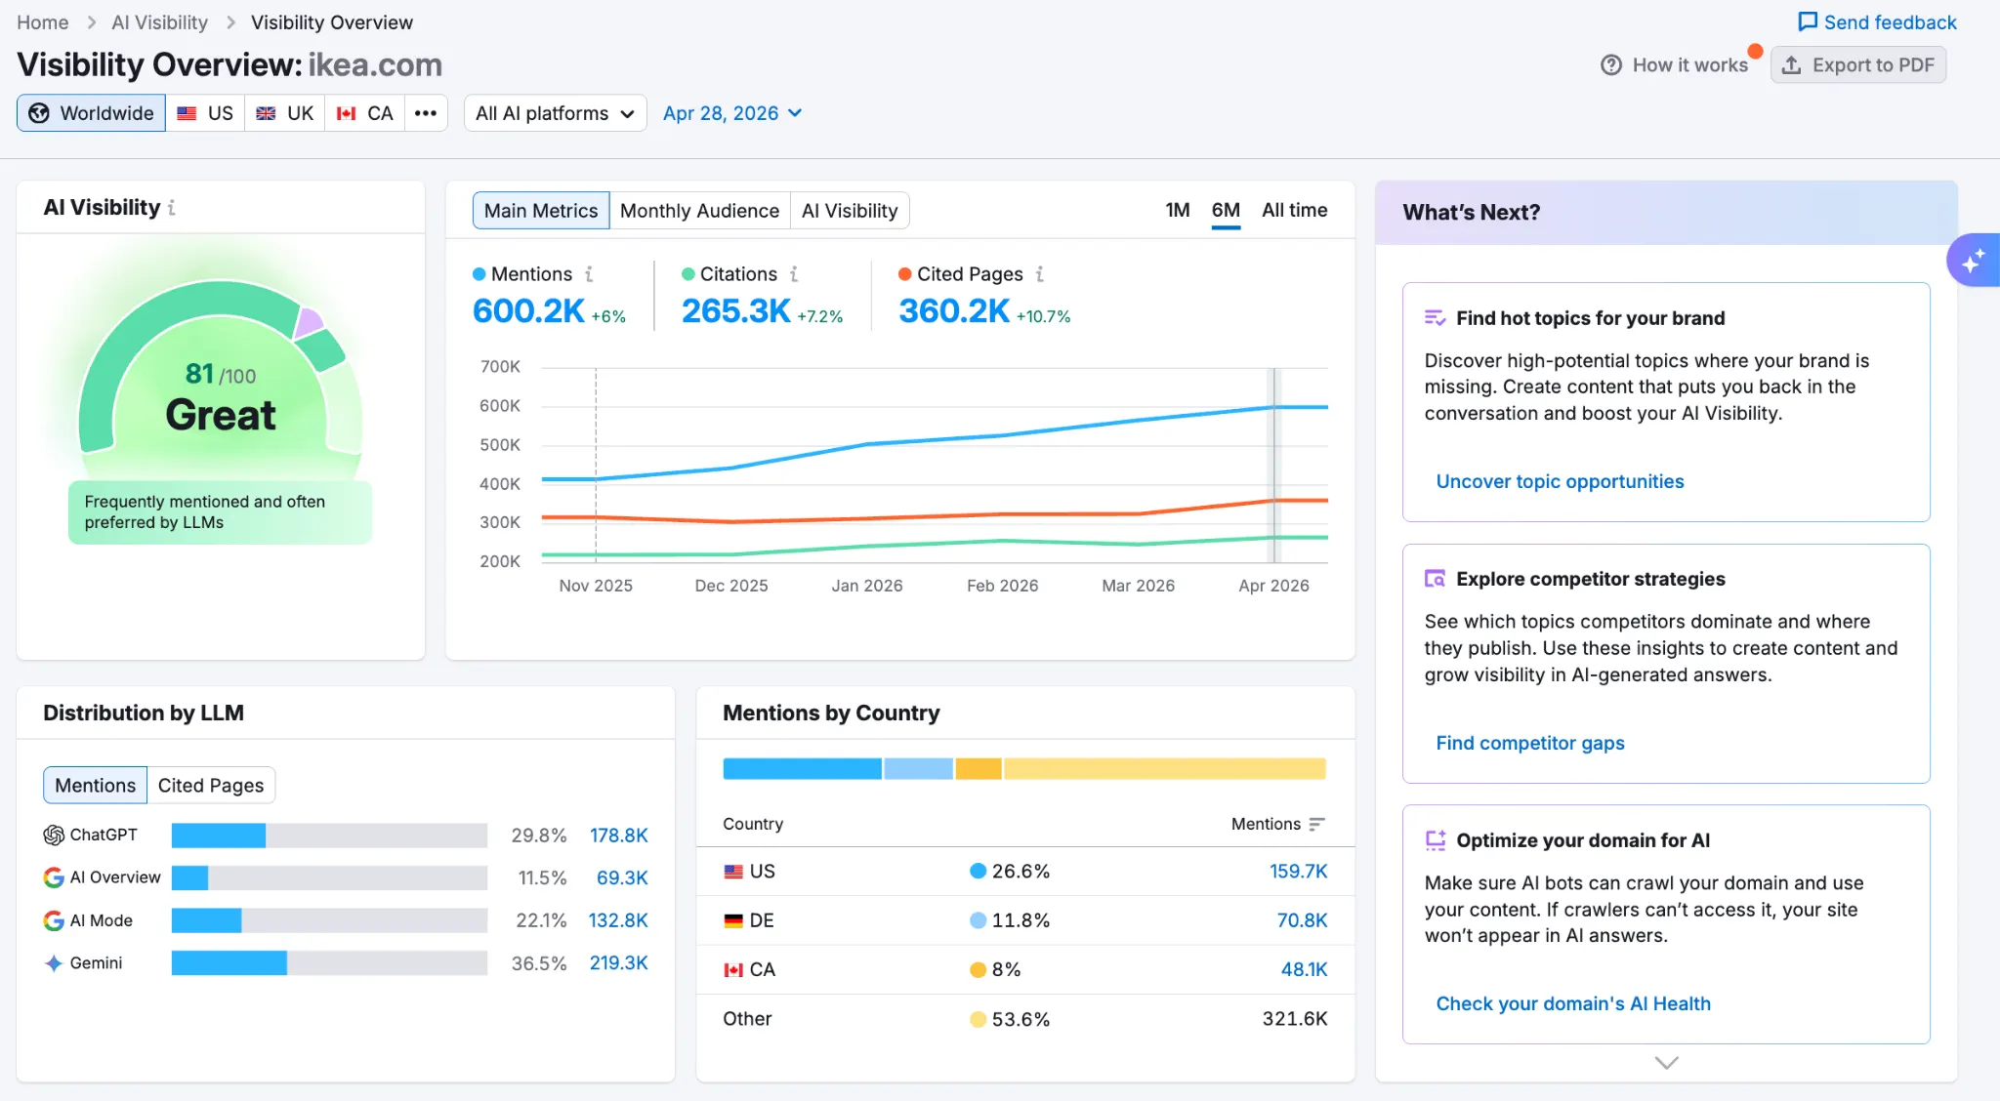
Task: Open the Apr 28, 2026 date picker
Action: [732, 113]
